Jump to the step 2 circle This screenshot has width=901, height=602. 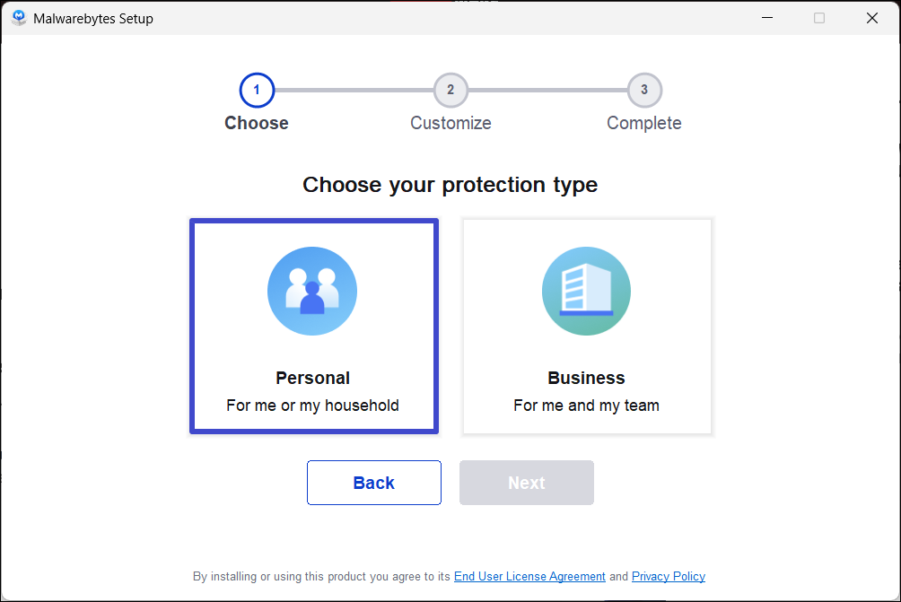tap(450, 90)
